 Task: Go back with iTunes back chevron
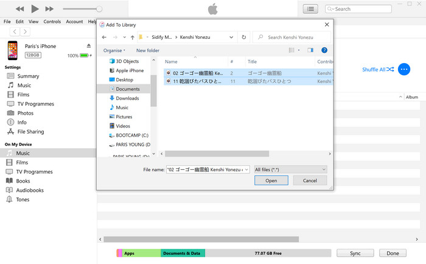coord(15,32)
